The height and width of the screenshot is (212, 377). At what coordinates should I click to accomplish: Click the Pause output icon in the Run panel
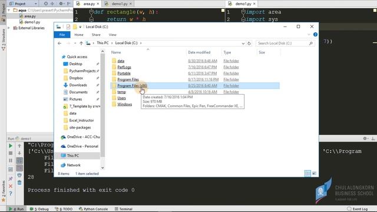pyautogui.click(x=11, y=161)
